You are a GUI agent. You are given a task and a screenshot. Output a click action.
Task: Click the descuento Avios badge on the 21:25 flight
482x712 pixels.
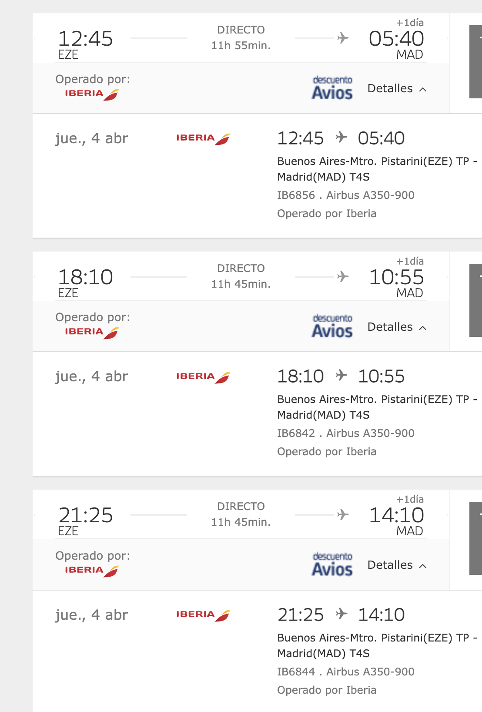tap(332, 565)
